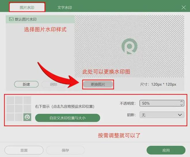Viewport: 190px width, 157px height.
Task: Set watermark position to top-left grid cell
Action: [x=10, y=100]
